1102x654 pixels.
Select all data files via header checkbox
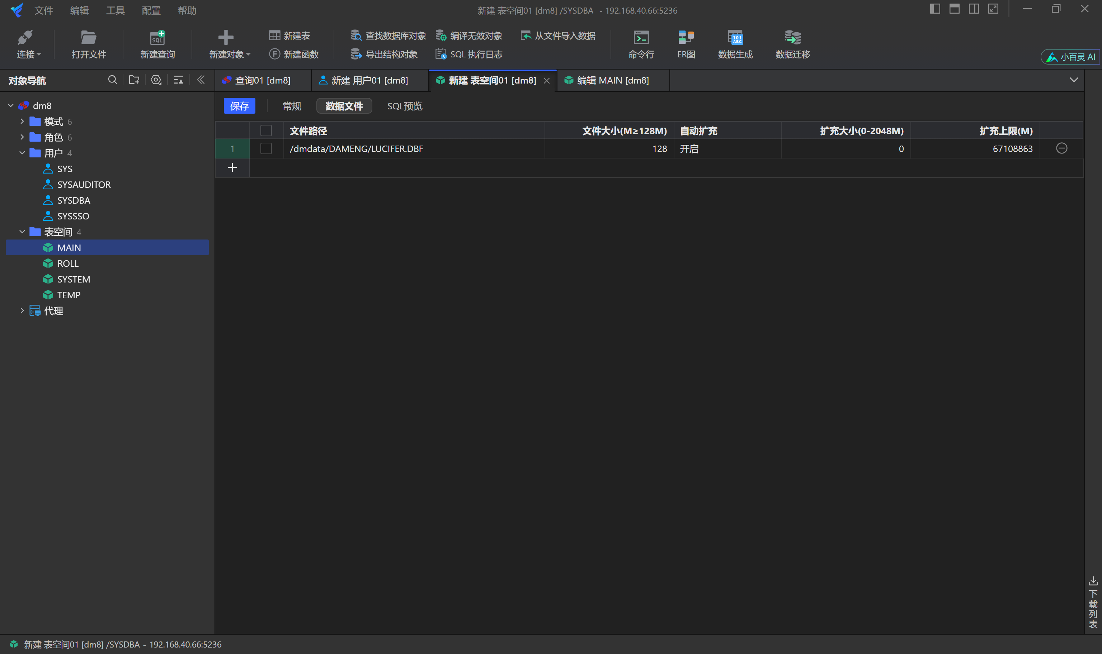tap(266, 131)
